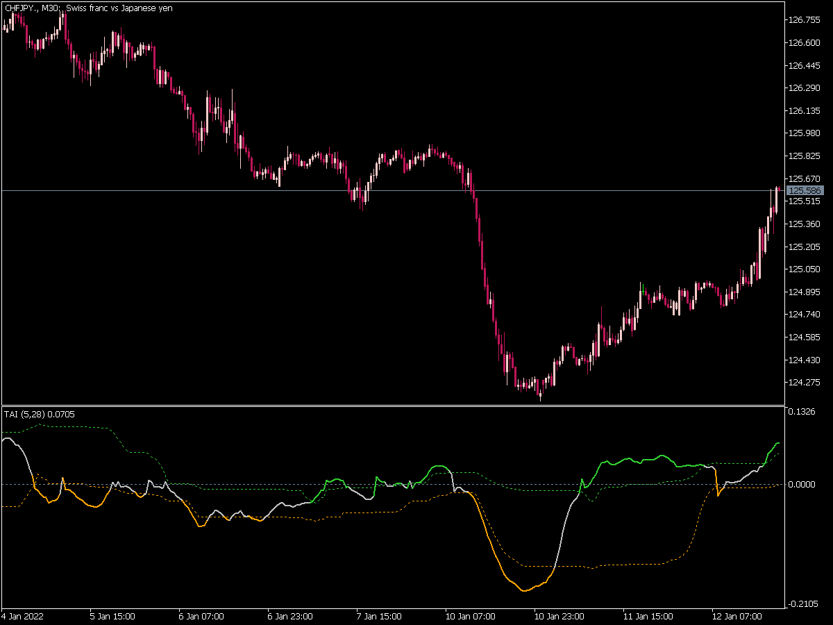The image size is (833, 625).
Task: Click price level 125.825 on the scale
Action: (805, 156)
